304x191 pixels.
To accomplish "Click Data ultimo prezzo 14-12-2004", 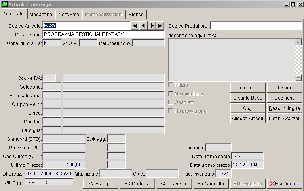I will (247, 165).
